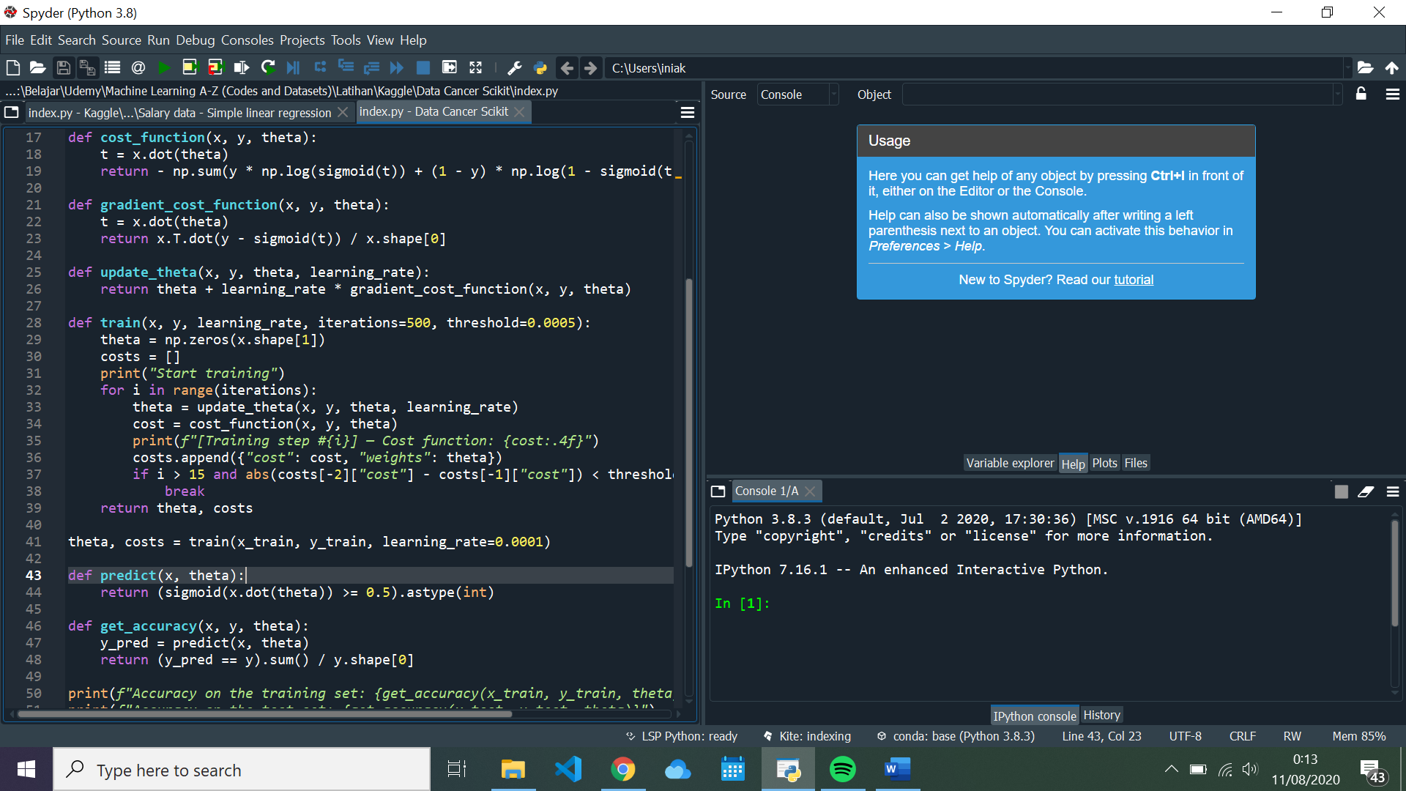Open Spotify from the taskbar
Screen dimensions: 1406x791
coord(842,769)
